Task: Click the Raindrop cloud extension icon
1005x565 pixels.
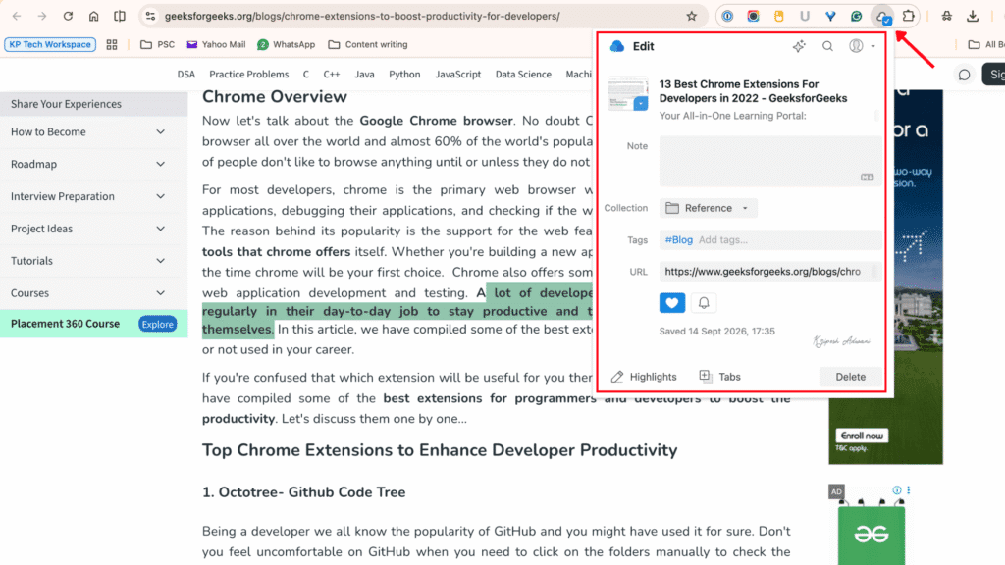Action: [882, 17]
